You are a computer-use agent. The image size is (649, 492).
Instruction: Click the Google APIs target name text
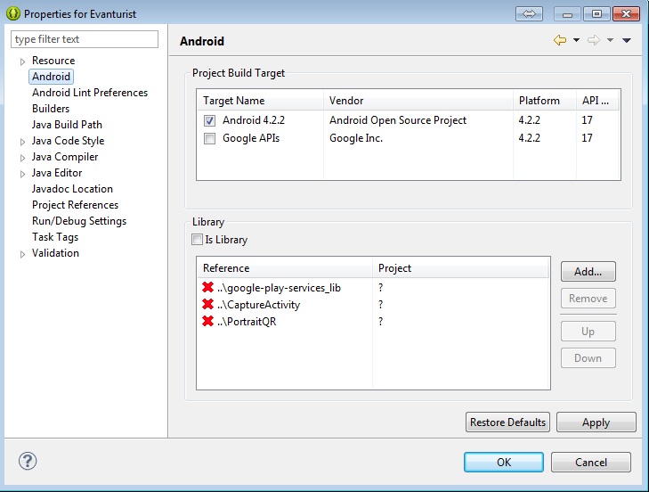tap(251, 138)
